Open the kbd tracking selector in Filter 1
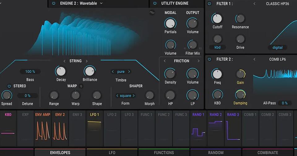 [217, 47]
